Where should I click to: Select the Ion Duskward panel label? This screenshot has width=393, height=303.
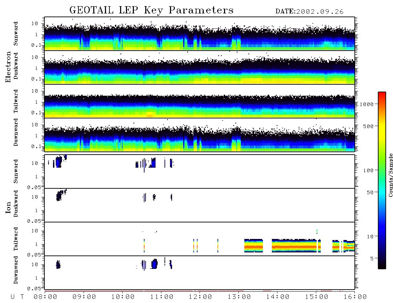tap(16, 203)
